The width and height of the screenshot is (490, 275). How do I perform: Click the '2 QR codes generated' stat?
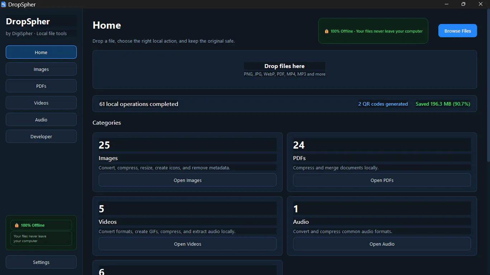tap(383, 104)
